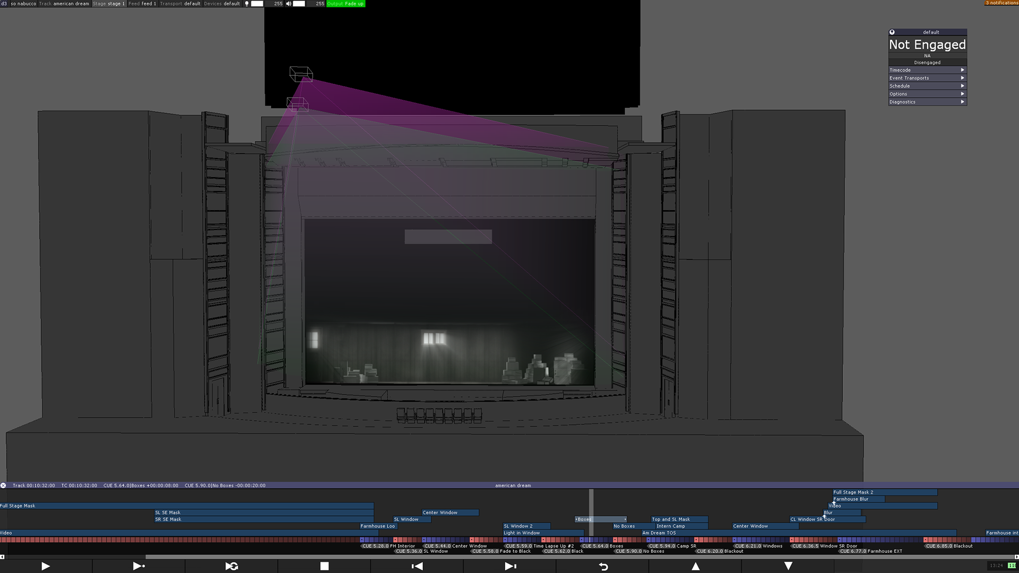Adjust the brightness master slider

pyautogui.click(x=257, y=4)
